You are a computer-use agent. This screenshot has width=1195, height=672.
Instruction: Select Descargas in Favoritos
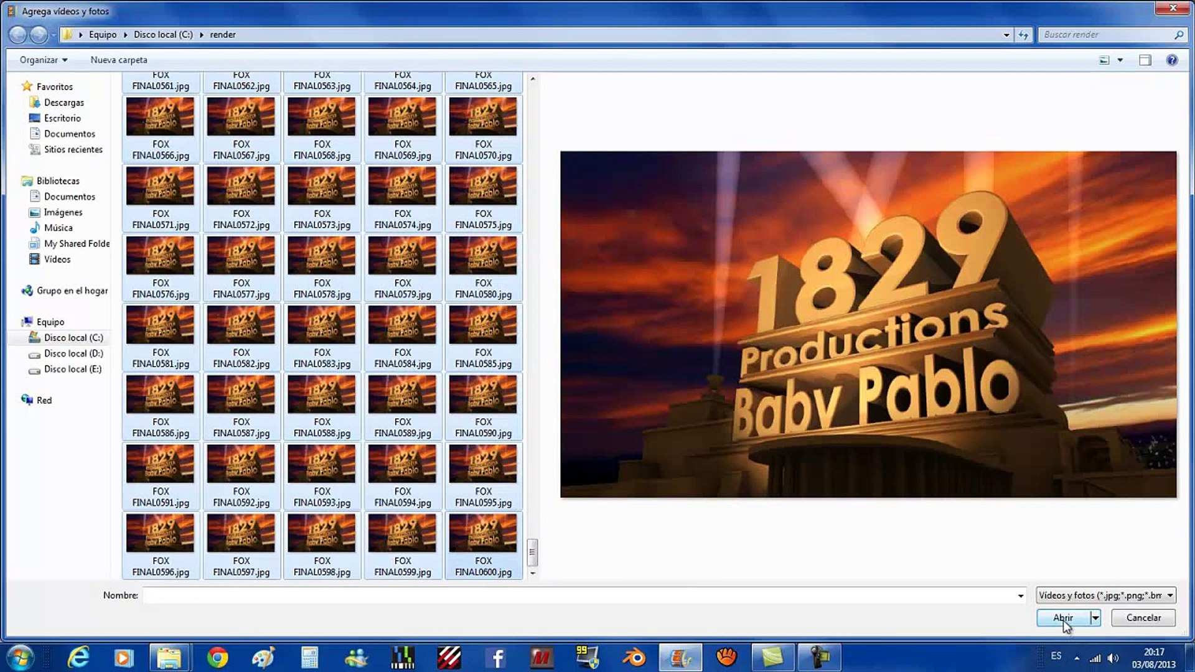click(63, 103)
